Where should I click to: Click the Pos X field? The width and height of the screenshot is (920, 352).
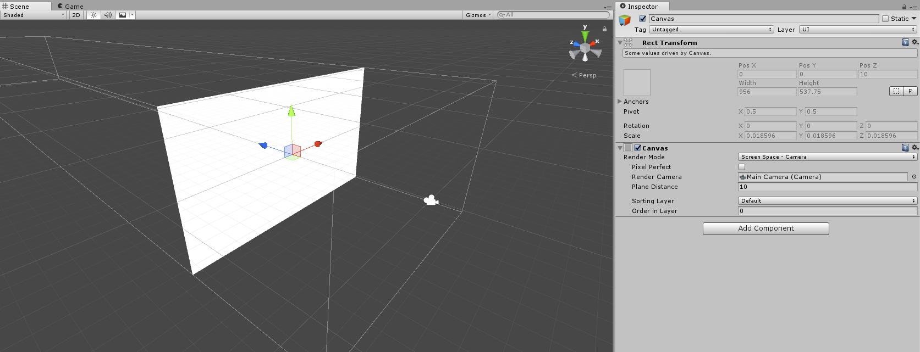point(767,74)
